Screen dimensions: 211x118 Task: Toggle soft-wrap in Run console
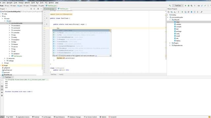click(2, 87)
